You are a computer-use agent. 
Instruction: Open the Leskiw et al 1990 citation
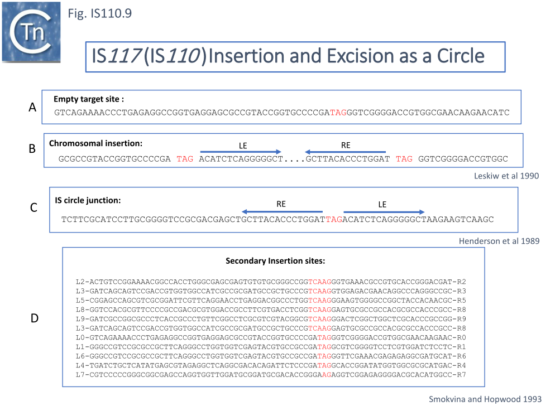pyautogui.click(x=506, y=176)
